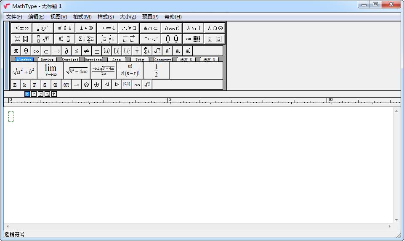Select the center-aligned tab stop button

34,94
